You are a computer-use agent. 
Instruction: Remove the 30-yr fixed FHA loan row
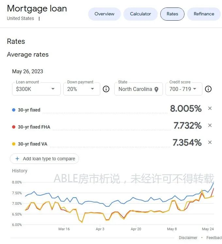click(210, 125)
